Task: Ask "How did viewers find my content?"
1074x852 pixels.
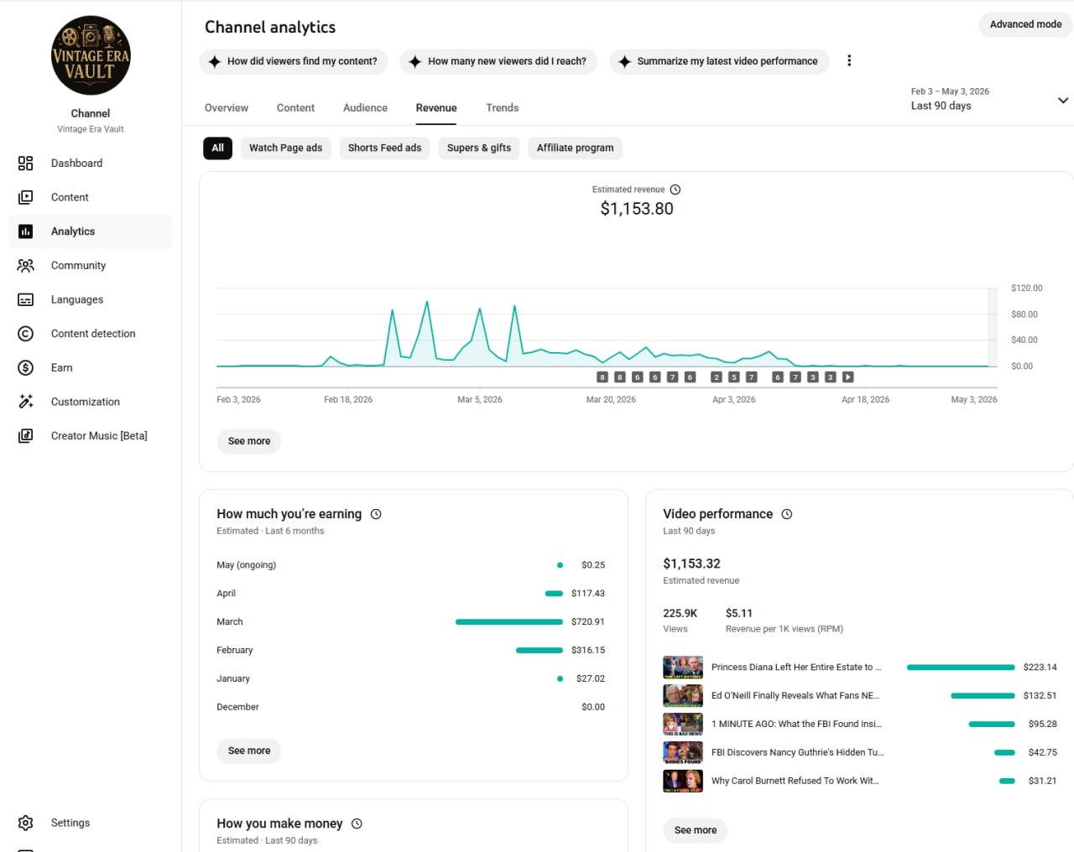Action: point(294,61)
